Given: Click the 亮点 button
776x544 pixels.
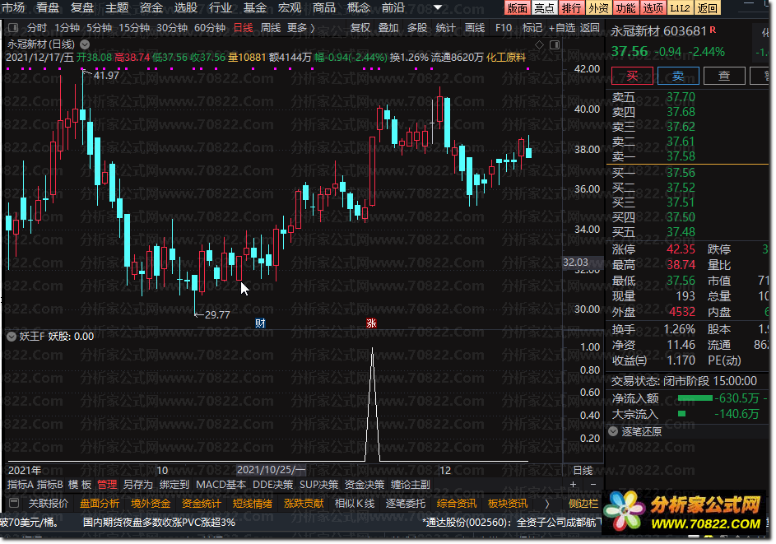Looking at the screenshot, I should [545, 8].
